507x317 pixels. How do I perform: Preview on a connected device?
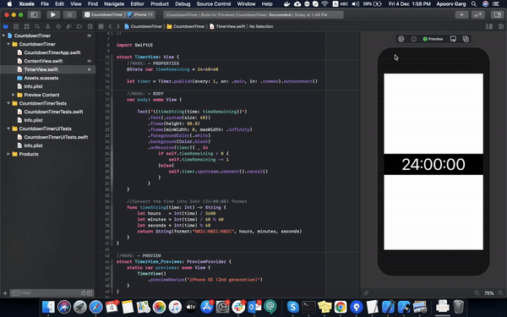[453, 39]
